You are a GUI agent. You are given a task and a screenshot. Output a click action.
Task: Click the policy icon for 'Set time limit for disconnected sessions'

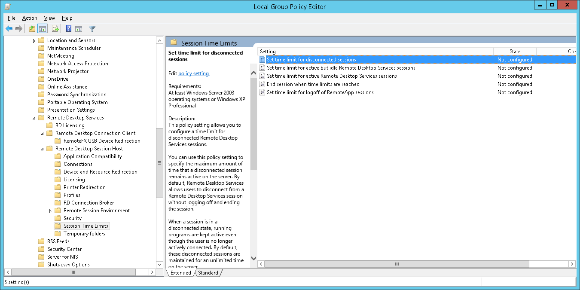point(263,60)
